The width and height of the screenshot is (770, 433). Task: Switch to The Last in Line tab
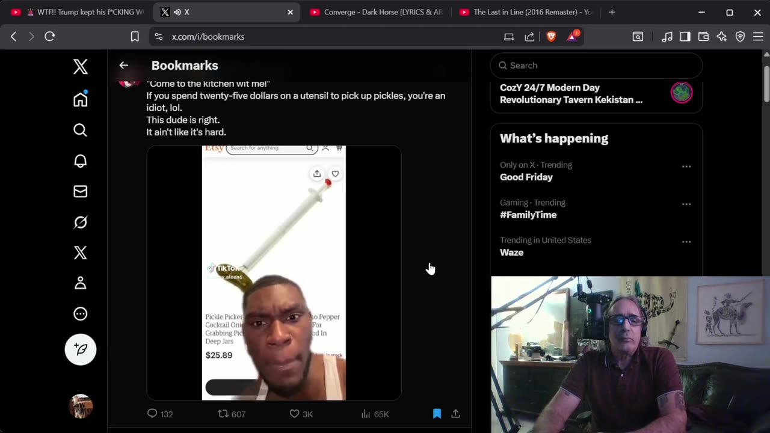tap(526, 12)
